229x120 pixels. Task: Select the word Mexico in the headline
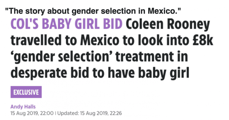(100, 40)
